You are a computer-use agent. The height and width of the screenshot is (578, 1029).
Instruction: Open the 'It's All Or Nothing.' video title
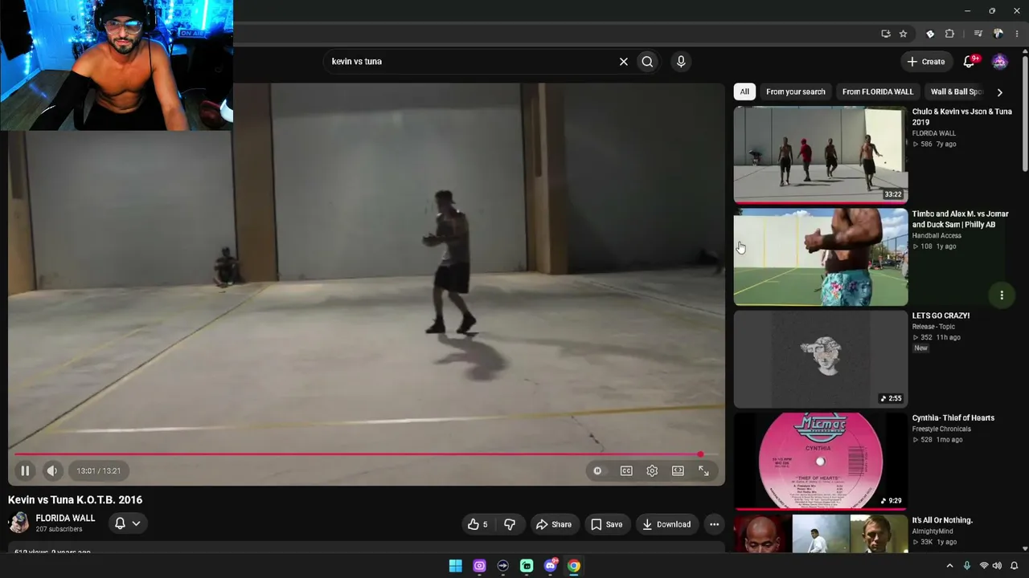coord(942,520)
